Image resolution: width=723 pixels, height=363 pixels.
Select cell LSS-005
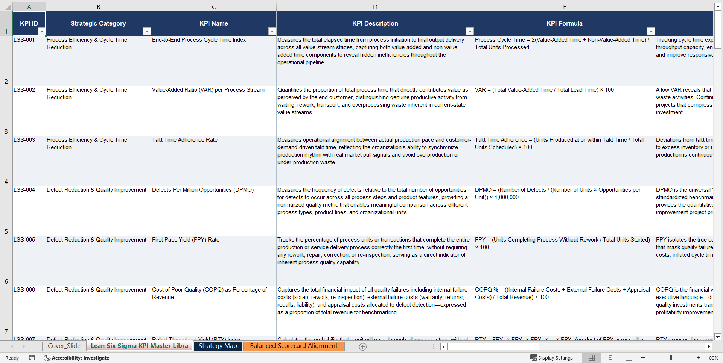tap(29, 261)
